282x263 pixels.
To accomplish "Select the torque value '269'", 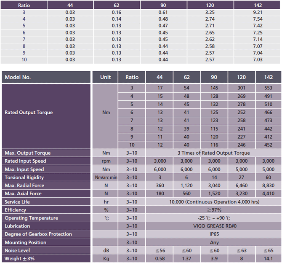I will (x=241, y=96).
